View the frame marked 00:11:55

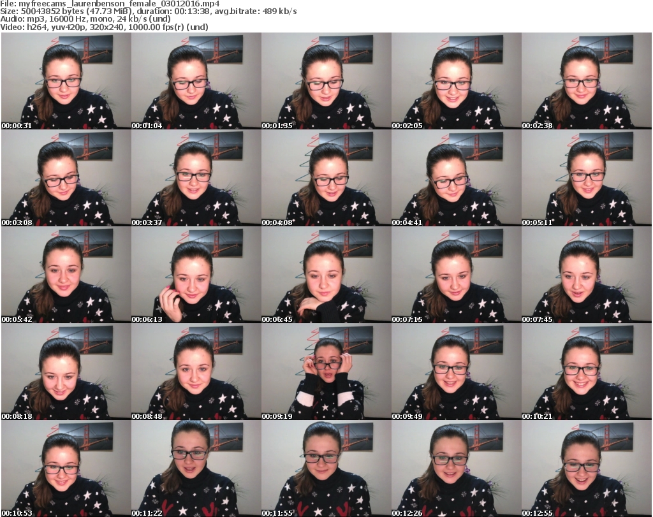[x=326, y=469]
